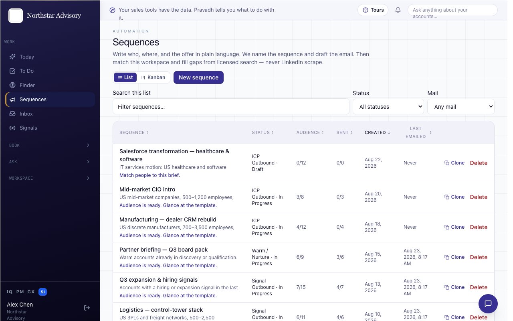Open Mid-market CIO intro sequence title
Screen dimensions: 513x321
(x=147, y=189)
